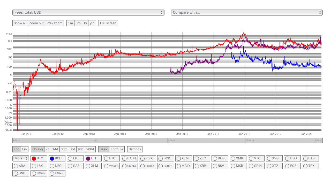Viewport: 331px width, 186px height.
Task: Enable the XRP coin series
Action: 202,166
